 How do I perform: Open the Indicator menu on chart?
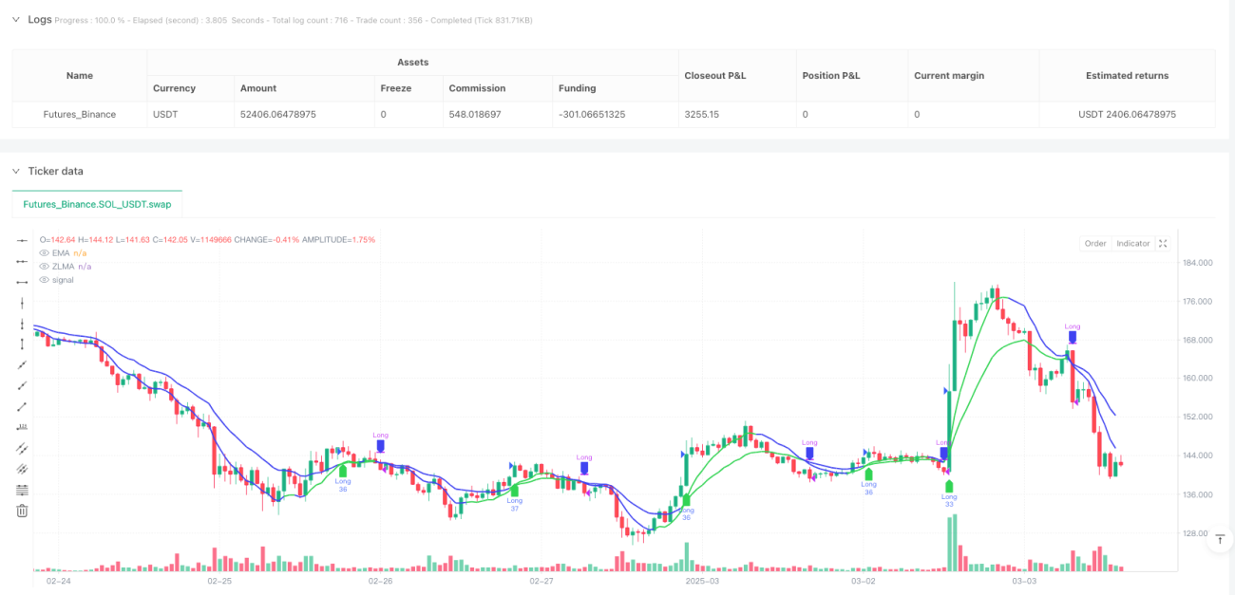pos(1133,244)
